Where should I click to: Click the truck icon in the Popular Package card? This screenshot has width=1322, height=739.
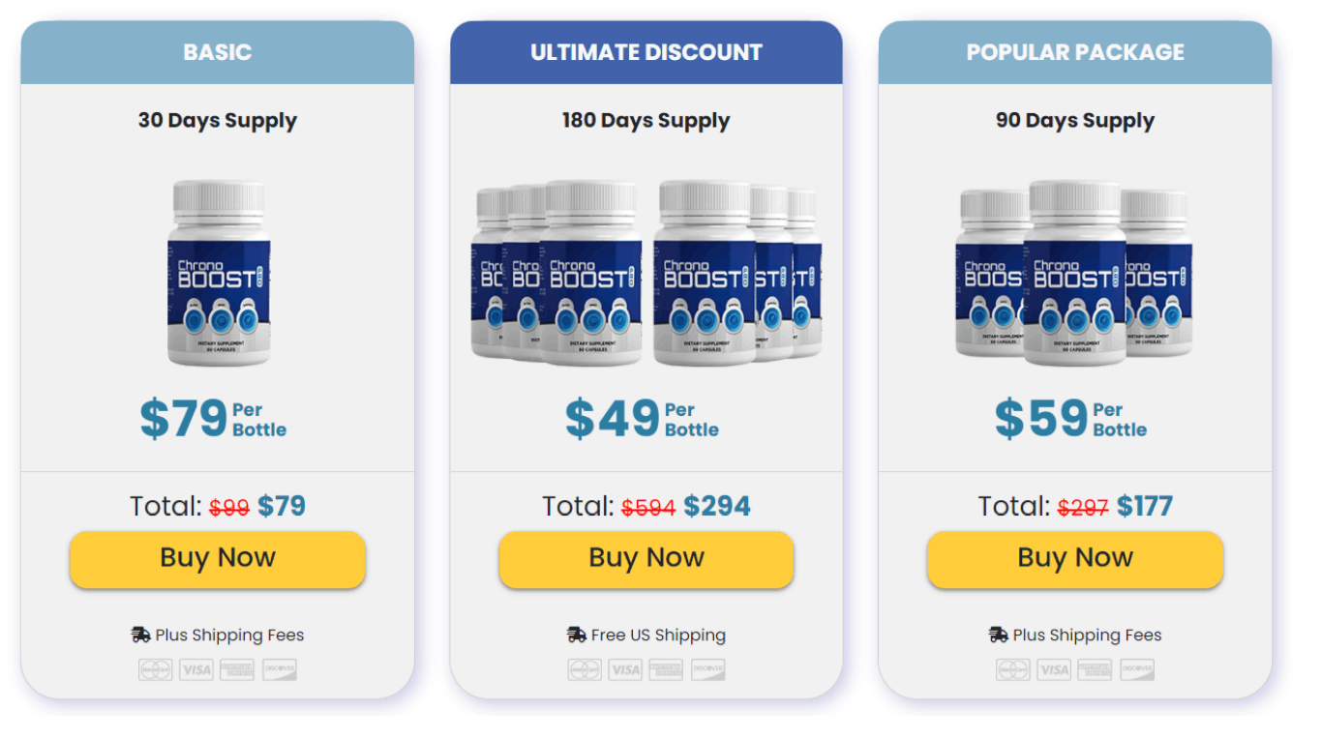[x=999, y=636]
